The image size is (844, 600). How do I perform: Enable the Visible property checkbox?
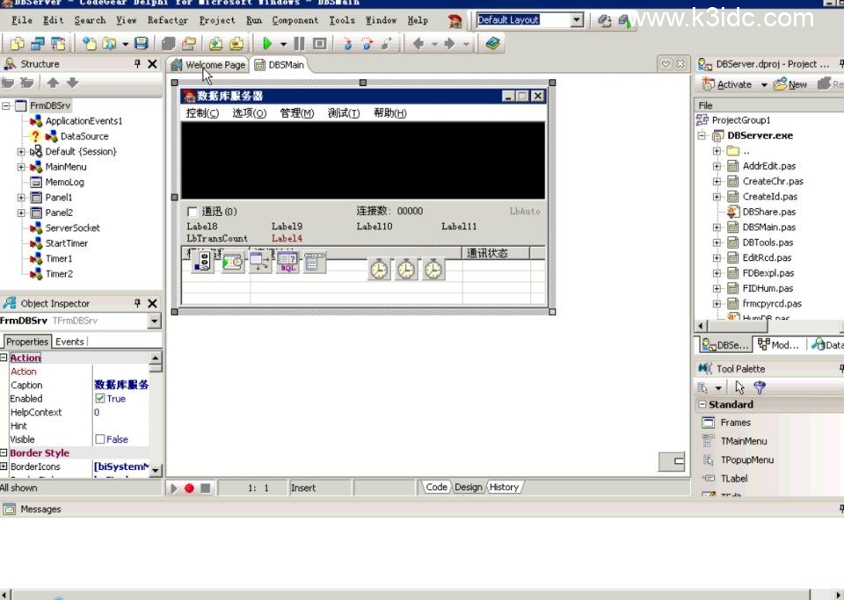99,439
